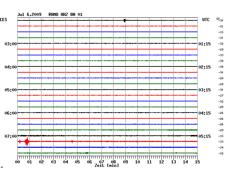Select the 07:00 local time label
This screenshot has height=171, width=225.
[x=11, y=136]
